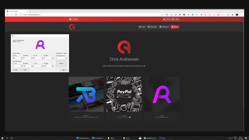
Task: Open AppxManifest.xml window on taskbar
Action: point(150,138)
